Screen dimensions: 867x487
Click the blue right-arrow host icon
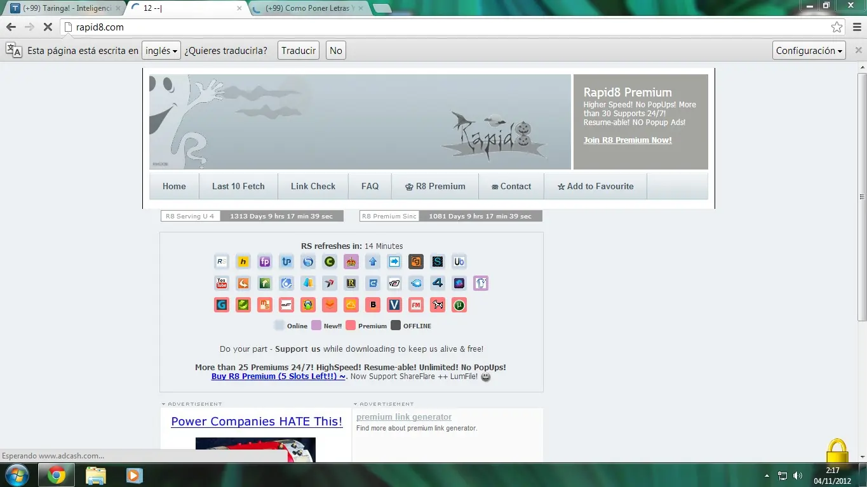click(394, 262)
